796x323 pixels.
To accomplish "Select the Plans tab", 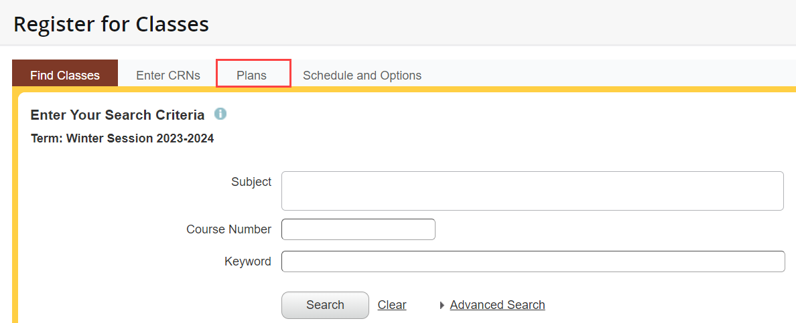I will [x=252, y=76].
